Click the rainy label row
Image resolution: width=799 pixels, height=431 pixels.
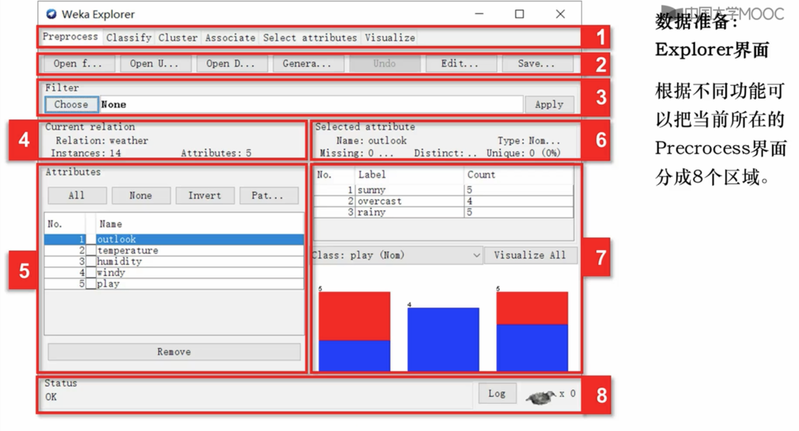coord(443,212)
